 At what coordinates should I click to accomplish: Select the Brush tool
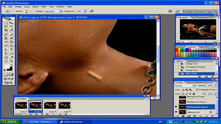(11, 34)
